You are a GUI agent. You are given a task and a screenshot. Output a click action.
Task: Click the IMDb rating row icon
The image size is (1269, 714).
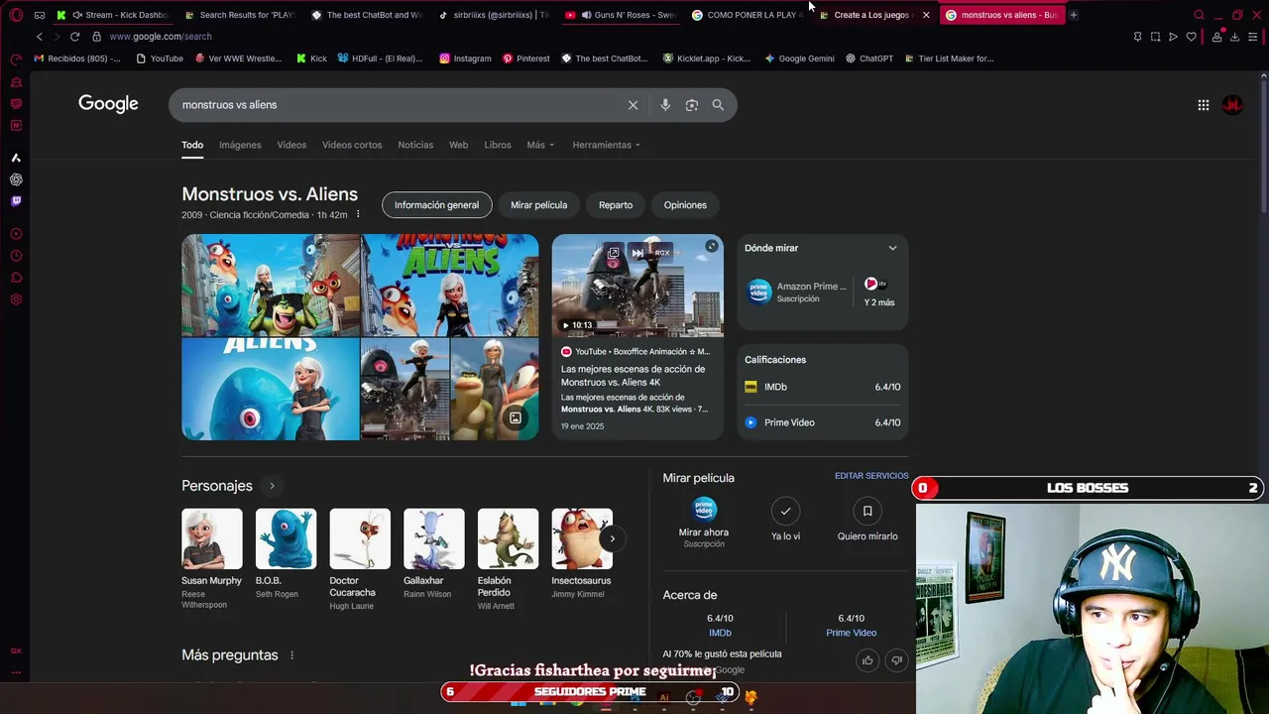pyautogui.click(x=750, y=387)
